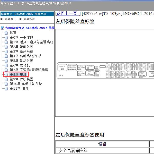Image resolution: width=154 pixels, height=154 pixels.
Task: Open 第11章 附件
Action: [19, 88]
